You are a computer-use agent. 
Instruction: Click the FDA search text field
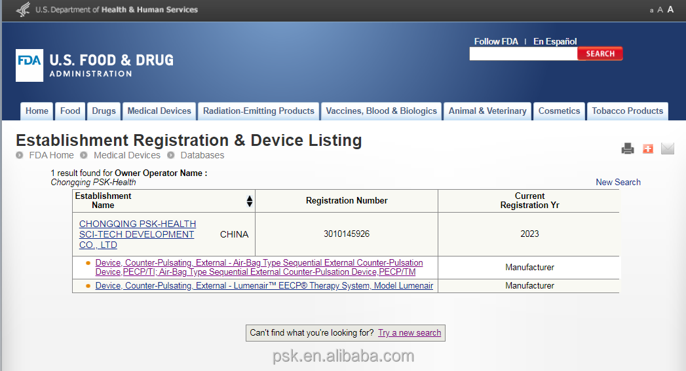523,54
